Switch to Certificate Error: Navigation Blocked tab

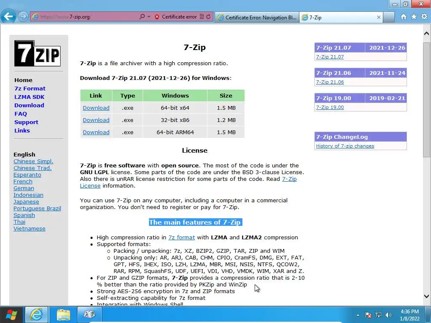coord(257,17)
